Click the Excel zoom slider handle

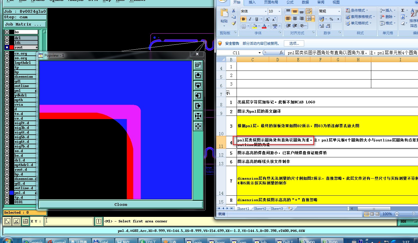(x=414, y=214)
